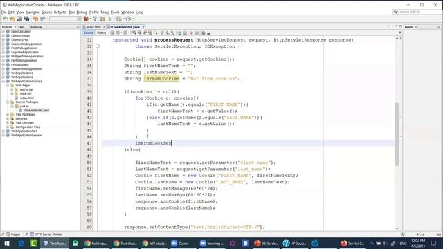Select CookieServlet.java in the project tree

coord(37,110)
